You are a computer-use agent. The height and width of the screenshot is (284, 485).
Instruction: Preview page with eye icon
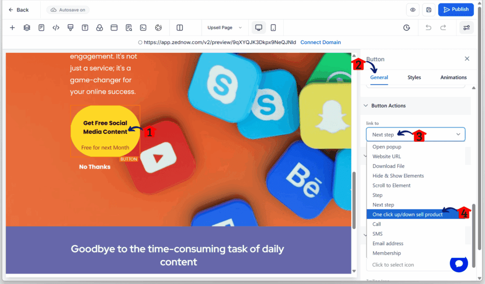(x=413, y=10)
